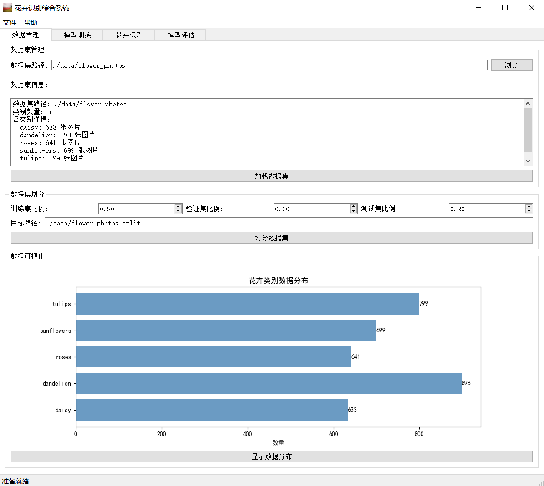Image resolution: width=544 pixels, height=486 pixels.
Task: Switch to the 数据管理 tab
Action: click(25, 35)
